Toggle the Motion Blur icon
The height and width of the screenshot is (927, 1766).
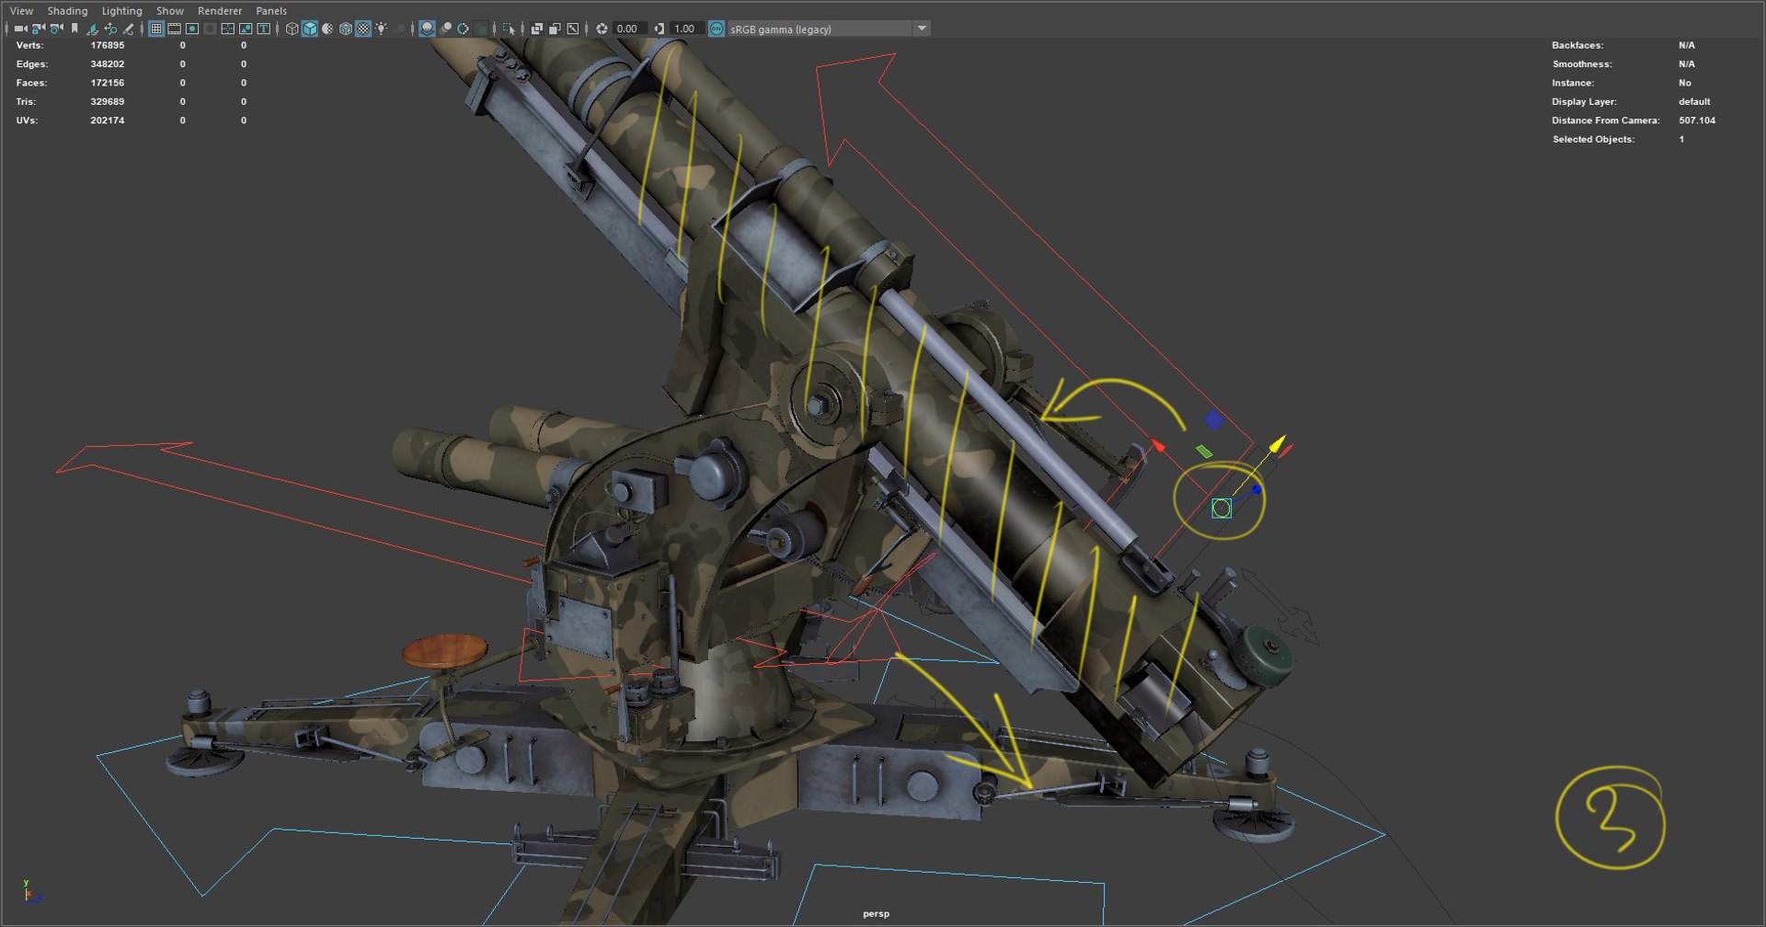tap(445, 29)
